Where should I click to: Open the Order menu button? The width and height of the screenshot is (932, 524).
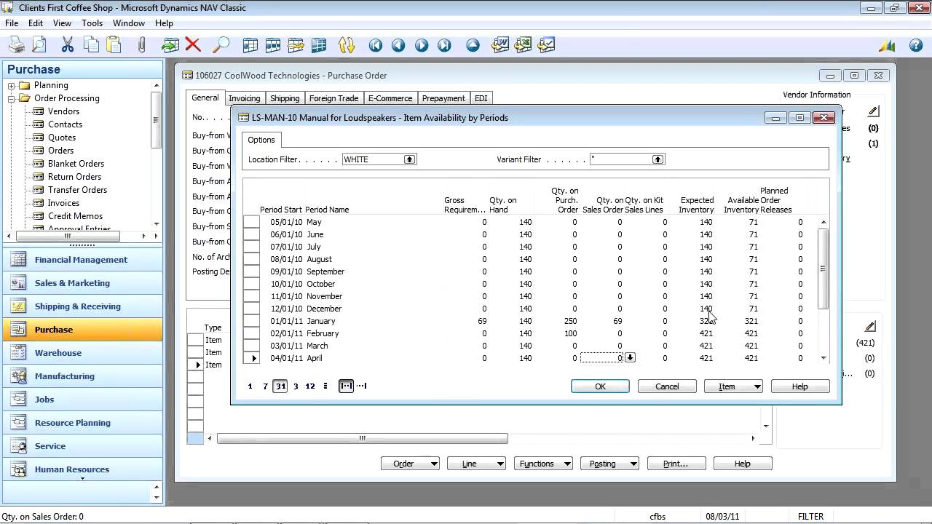[x=410, y=464]
